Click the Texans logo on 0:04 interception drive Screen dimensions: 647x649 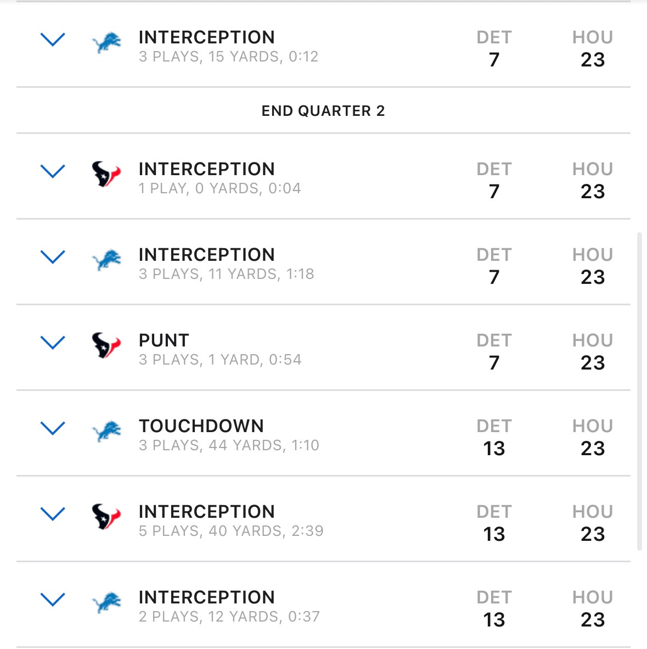coord(106,174)
